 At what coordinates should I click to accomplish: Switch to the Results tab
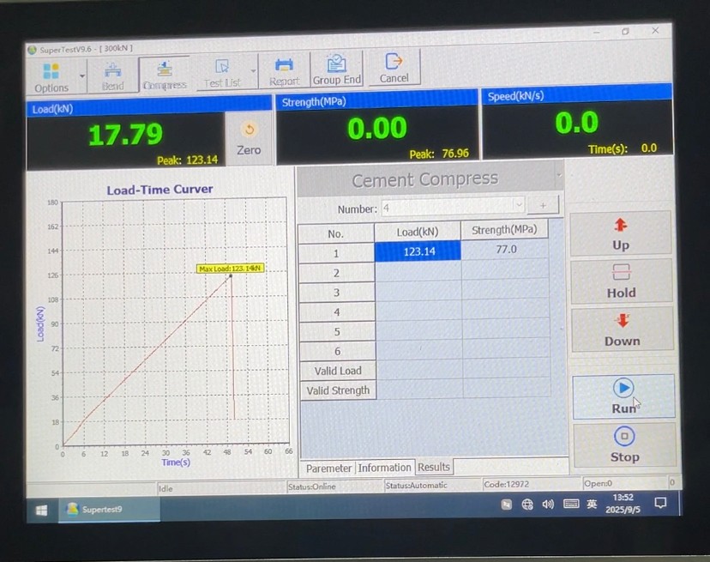[434, 467]
